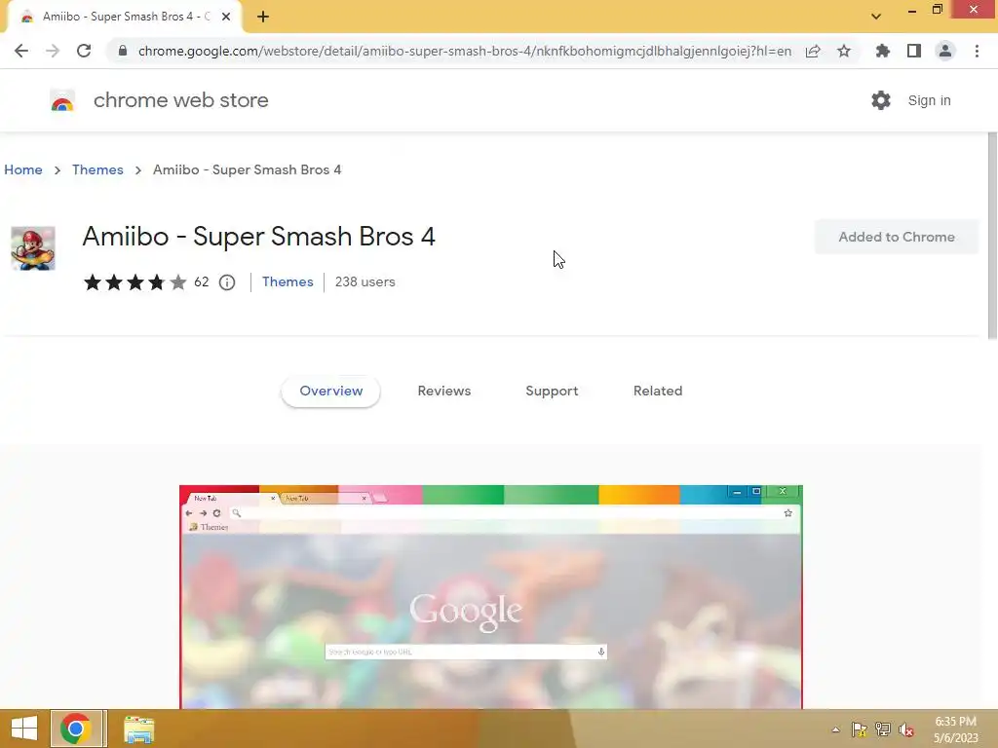Show hidden system tray icons
The width and height of the screenshot is (998, 748).
pyautogui.click(x=835, y=729)
